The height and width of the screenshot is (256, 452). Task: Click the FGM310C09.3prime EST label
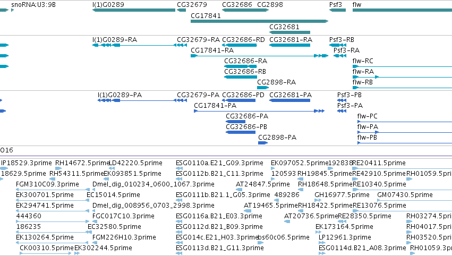coord(48,184)
